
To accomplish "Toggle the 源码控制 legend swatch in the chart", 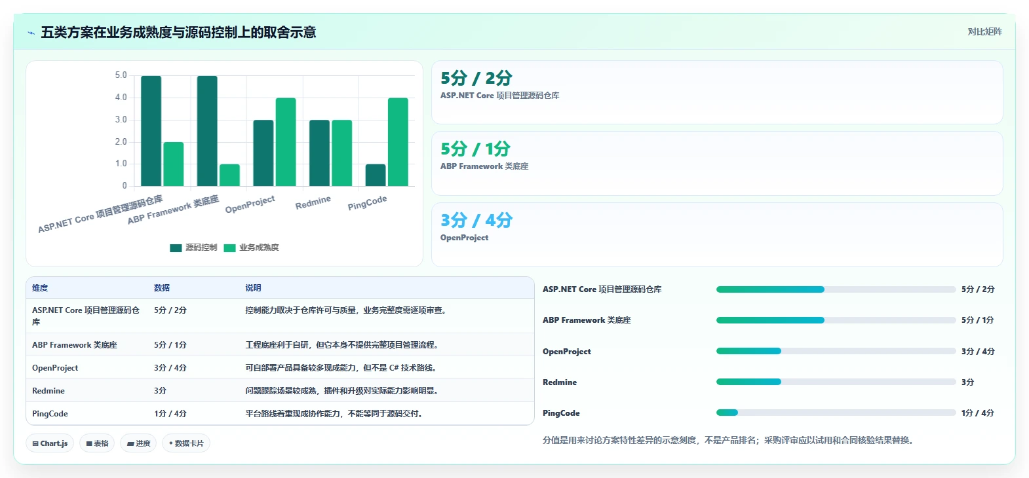I will click(176, 248).
